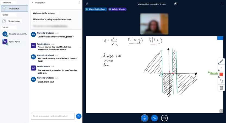The width and height of the screenshot is (226, 123).
Task: Make the presentation fullscreen
Action: coord(221,111)
